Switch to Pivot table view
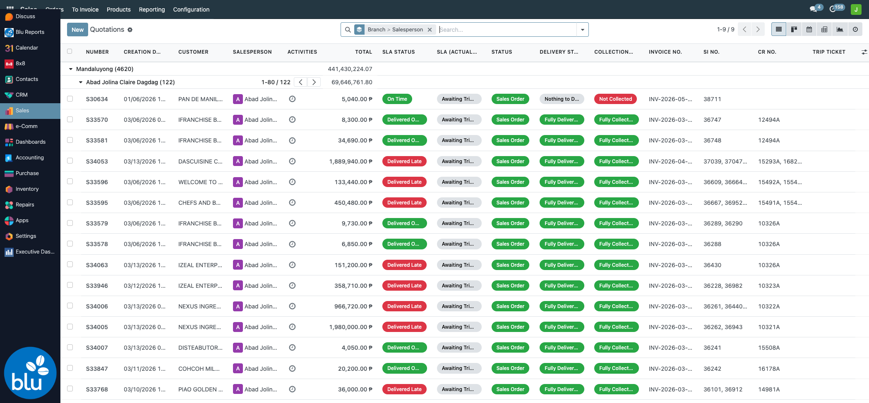The image size is (869, 403). pos(824,29)
